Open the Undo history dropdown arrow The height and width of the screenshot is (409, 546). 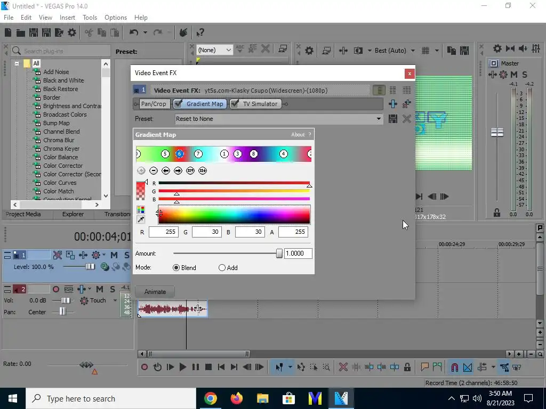point(145,32)
